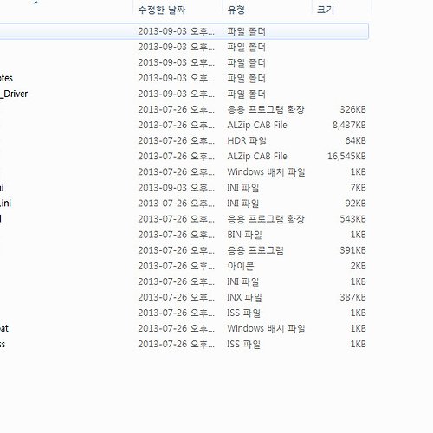This screenshot has width=433, height=433.
Task: Sort by the 크기 column header
Action: click(x=341, y=10)
